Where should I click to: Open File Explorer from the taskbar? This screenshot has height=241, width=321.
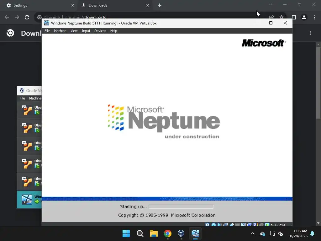tap(154, 233)
